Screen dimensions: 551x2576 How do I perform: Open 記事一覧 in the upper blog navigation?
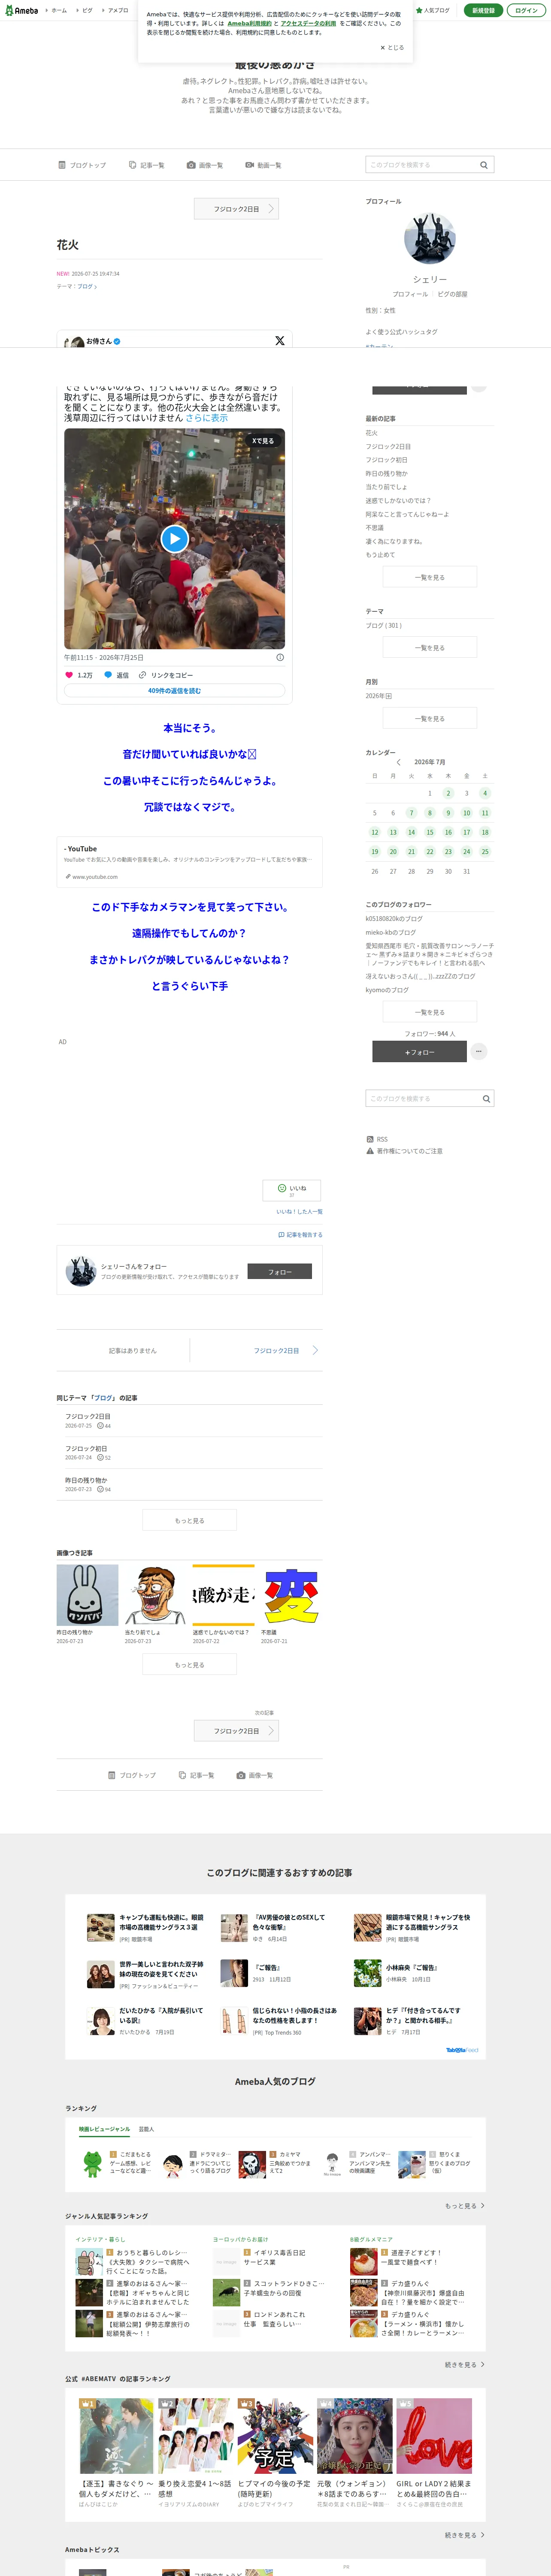(x=147, y=165)
